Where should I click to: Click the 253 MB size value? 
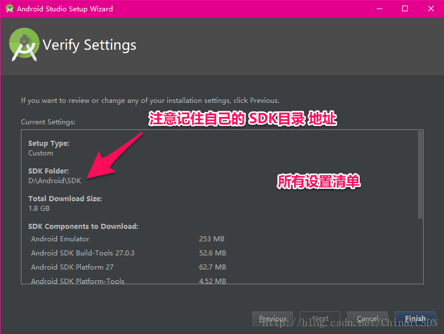[212, 239]
